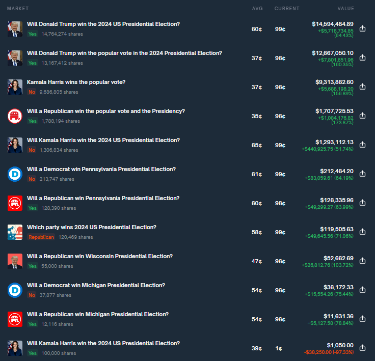Open 'Which party wins 2024 US Presidential Election?' market
The height and width of the screenshot is (361, 375).
(x=91, y=227)
